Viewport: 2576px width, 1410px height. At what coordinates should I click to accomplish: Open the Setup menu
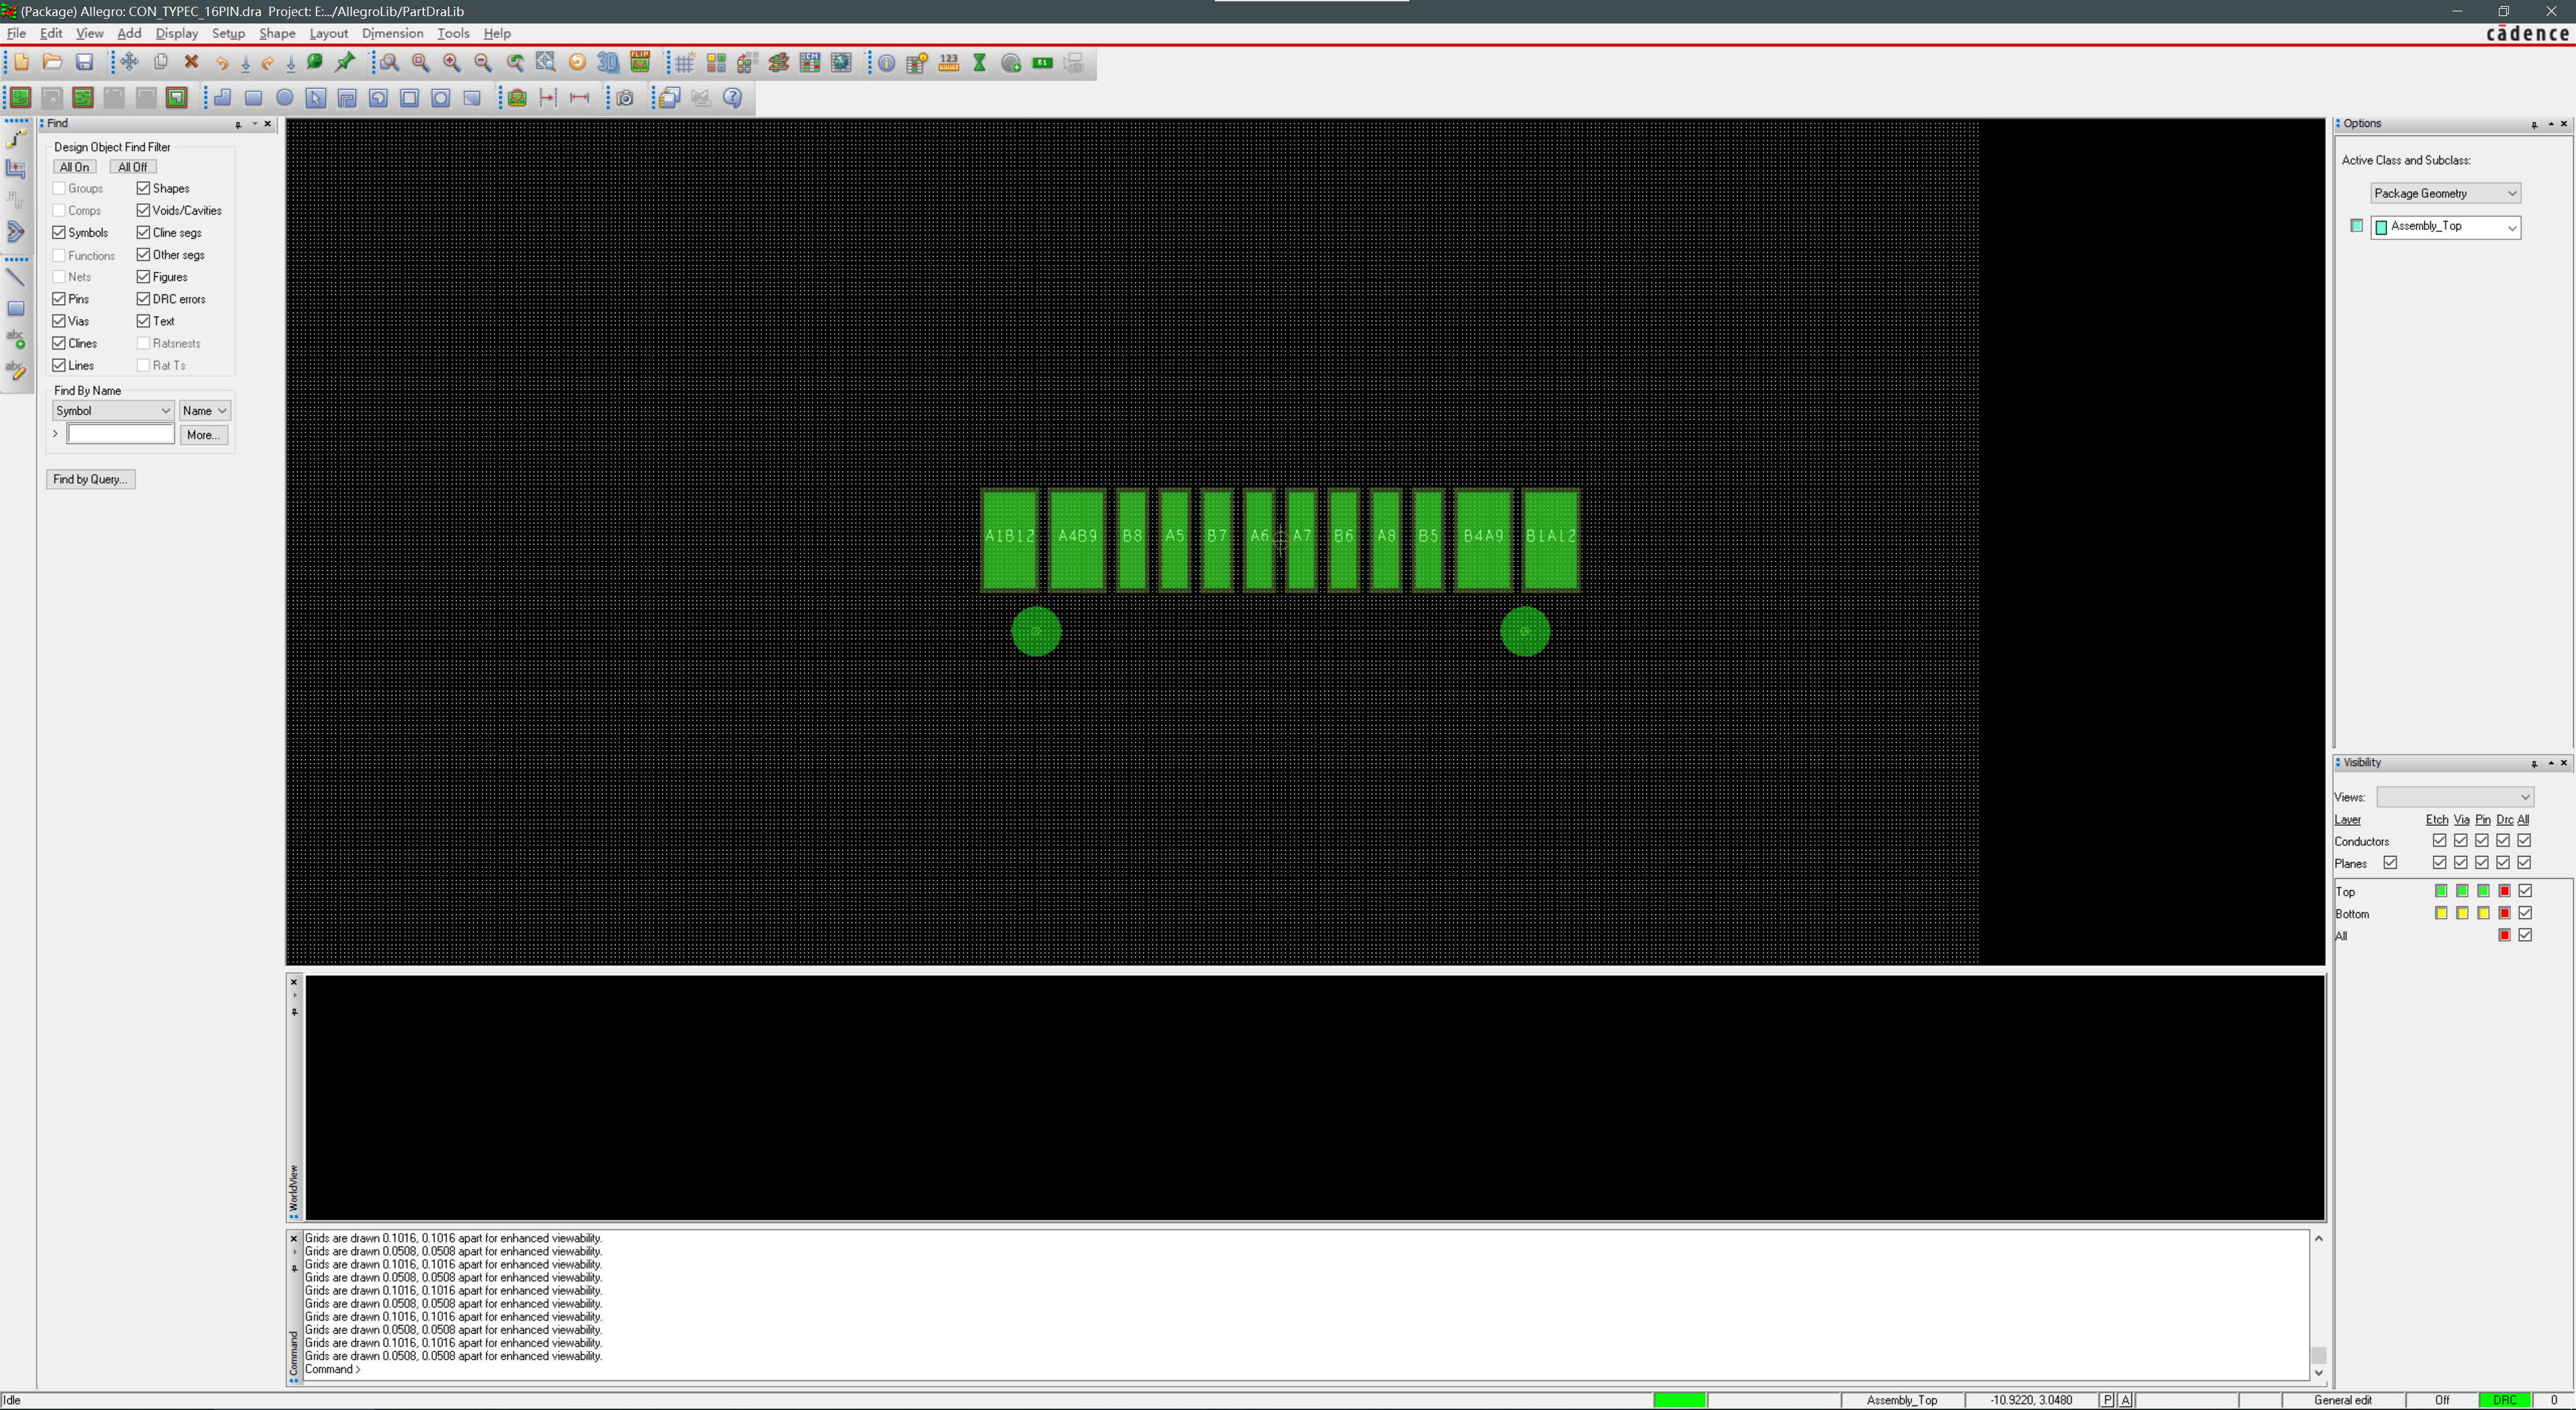[x=228, y=33]
